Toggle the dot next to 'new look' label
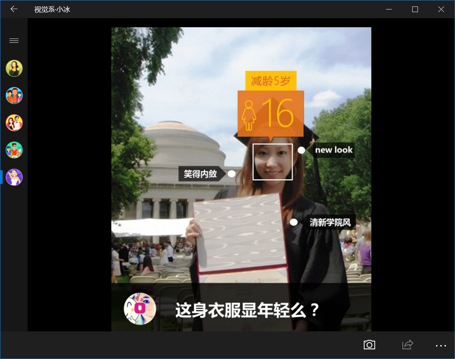 coord(302,150)
